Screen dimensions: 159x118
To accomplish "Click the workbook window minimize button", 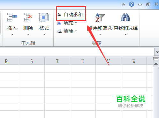I will [x=140, y=4].
